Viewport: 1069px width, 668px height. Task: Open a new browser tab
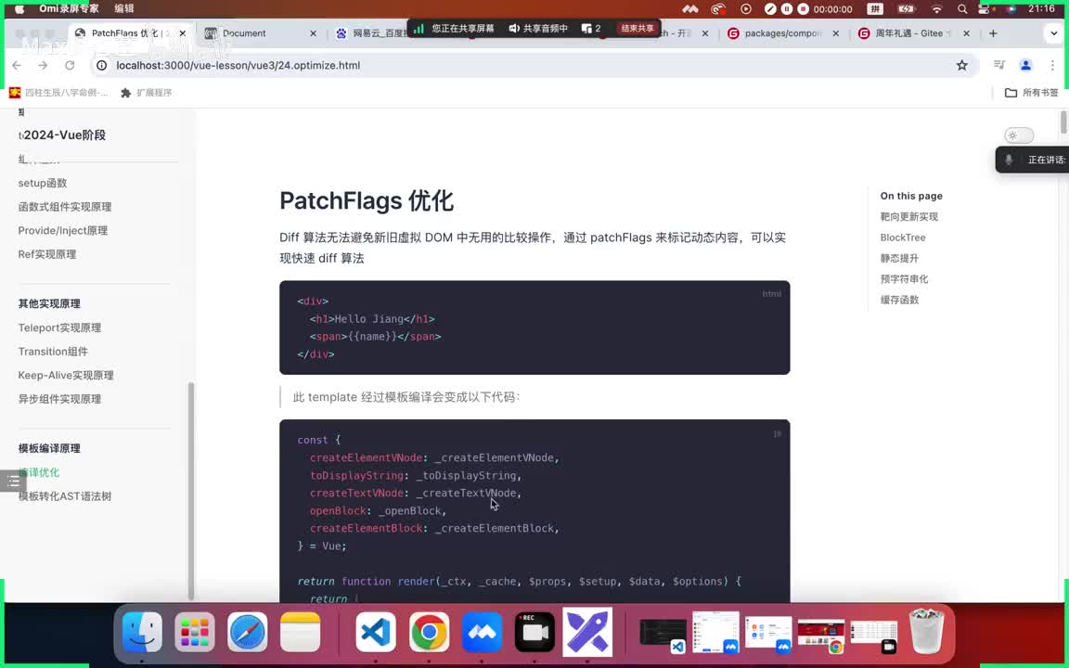point(993,33)
